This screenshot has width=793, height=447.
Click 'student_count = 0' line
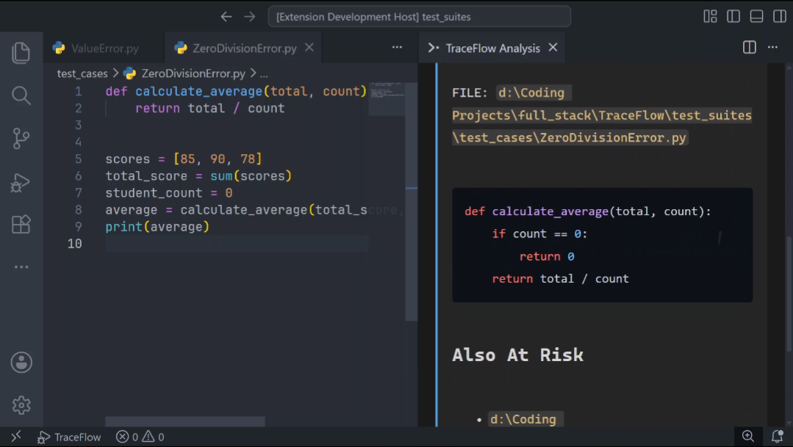tap(169, 193)
